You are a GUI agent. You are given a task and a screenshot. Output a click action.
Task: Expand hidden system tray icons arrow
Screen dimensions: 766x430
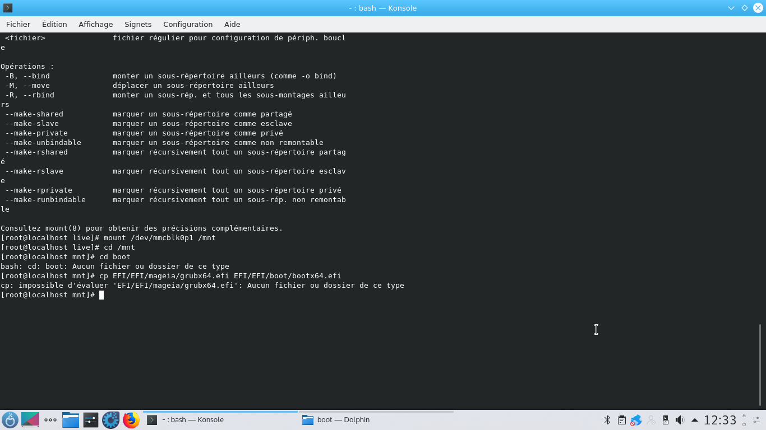point(695,420)
